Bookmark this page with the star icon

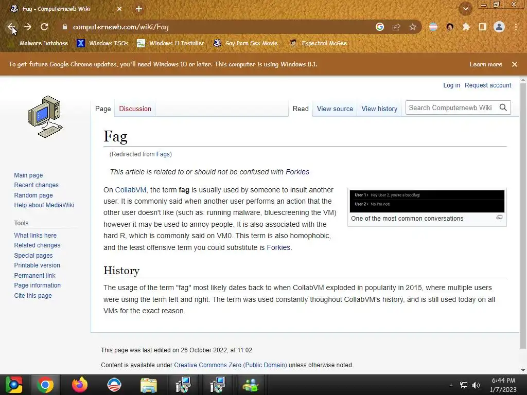(x=413, y=27)
